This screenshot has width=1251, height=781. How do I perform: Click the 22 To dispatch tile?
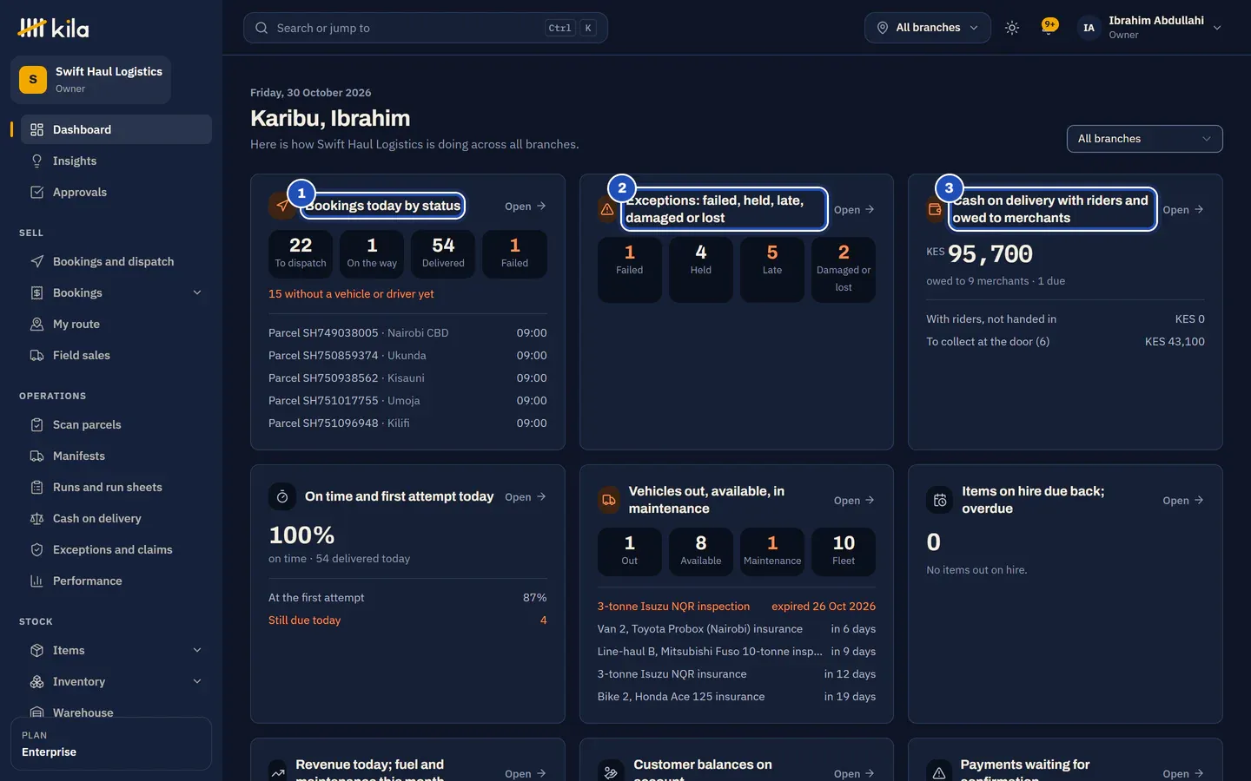click(x=301, y=254)
